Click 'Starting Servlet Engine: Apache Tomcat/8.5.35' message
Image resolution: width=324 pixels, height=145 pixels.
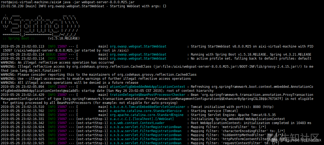(x=233, y=115)
